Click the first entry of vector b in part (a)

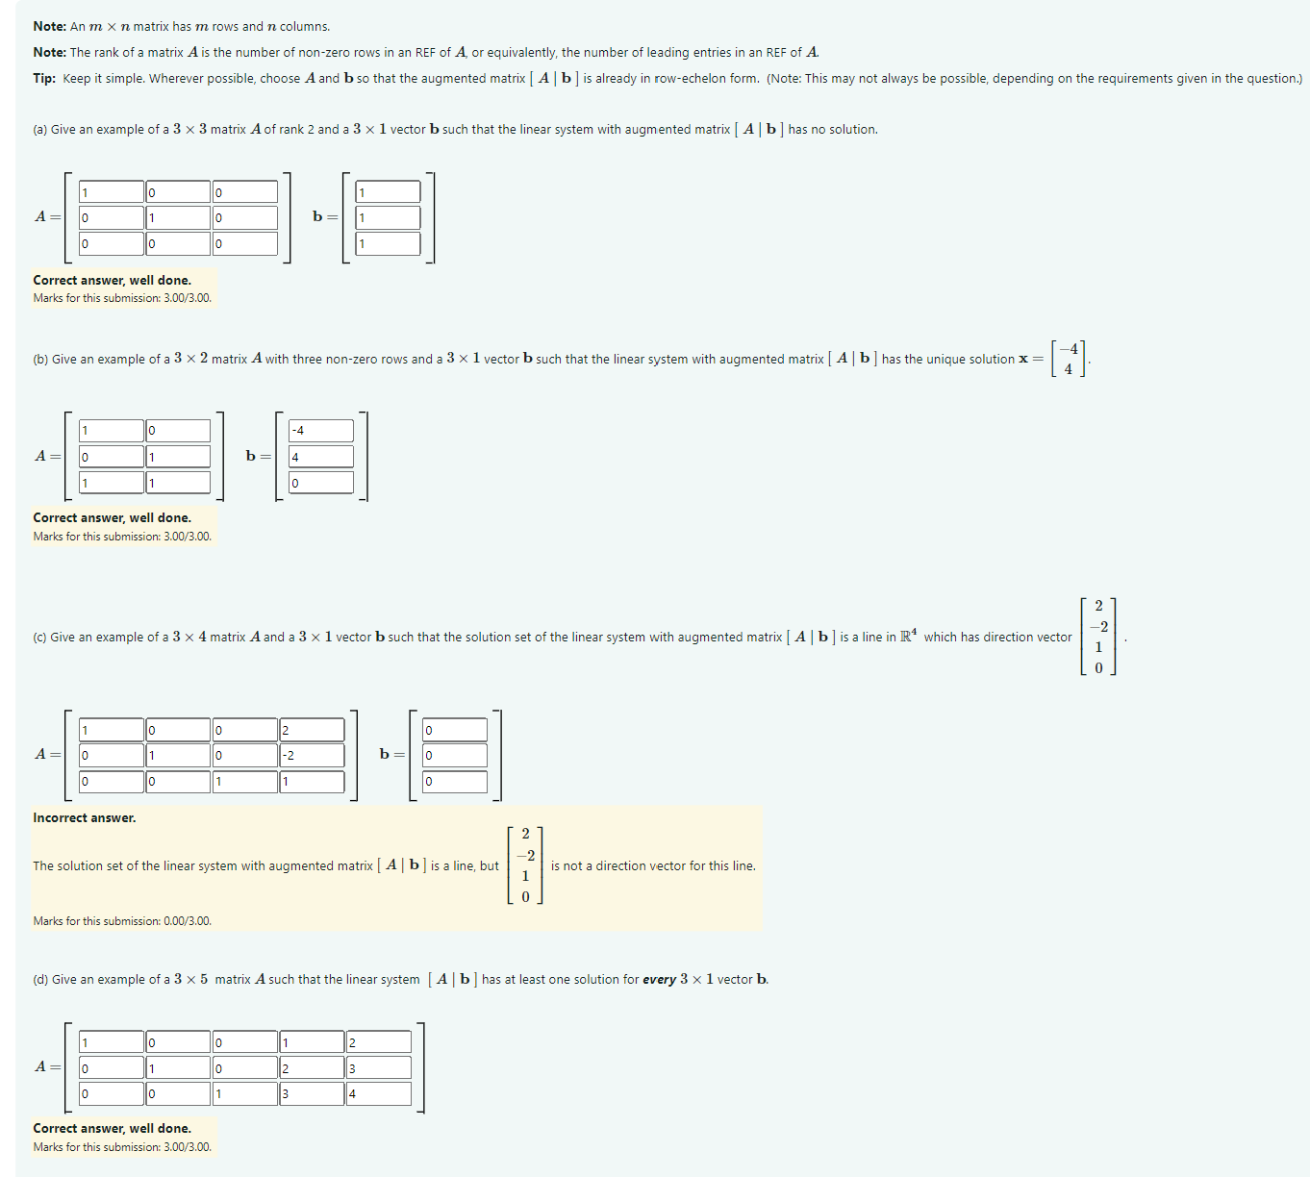point(387,190)
